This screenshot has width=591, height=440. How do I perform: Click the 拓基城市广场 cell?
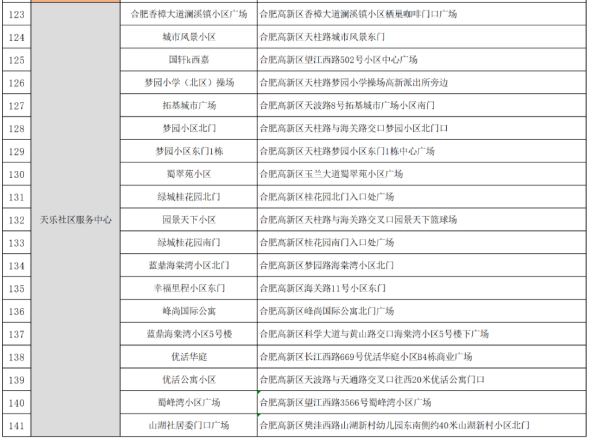point(189,105)
